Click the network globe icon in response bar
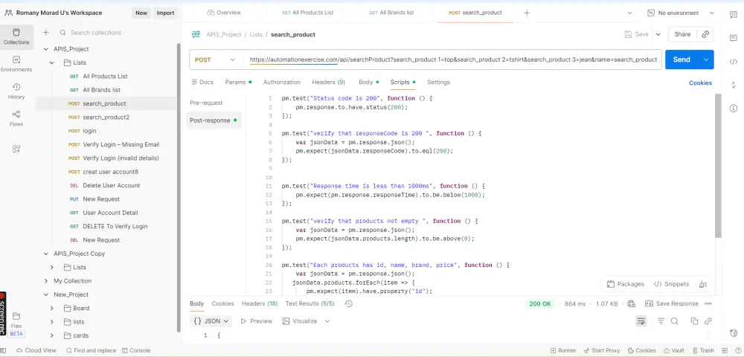 pos(631,303)
